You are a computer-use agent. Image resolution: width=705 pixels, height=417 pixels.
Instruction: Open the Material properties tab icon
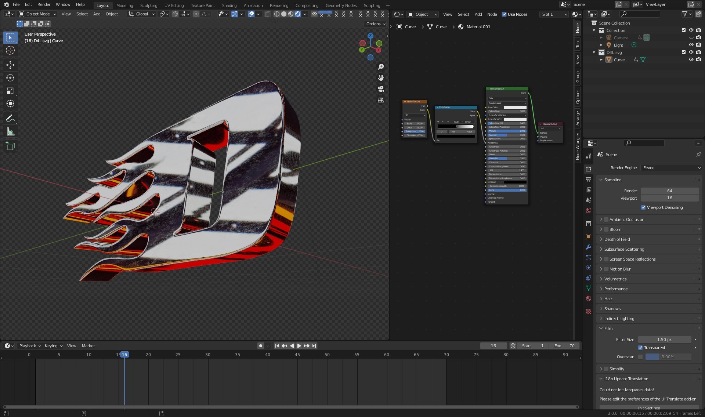tap(589, 298)
